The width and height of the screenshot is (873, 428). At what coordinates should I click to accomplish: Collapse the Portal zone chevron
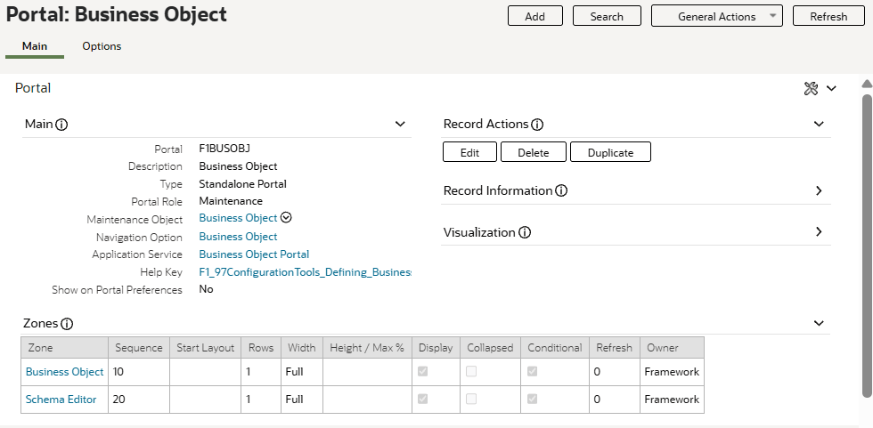tap(831, 88)
